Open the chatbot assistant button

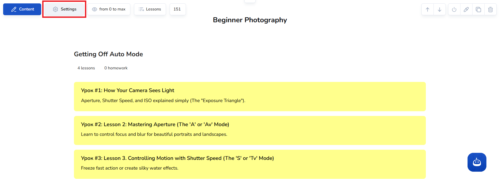(477, 162)
